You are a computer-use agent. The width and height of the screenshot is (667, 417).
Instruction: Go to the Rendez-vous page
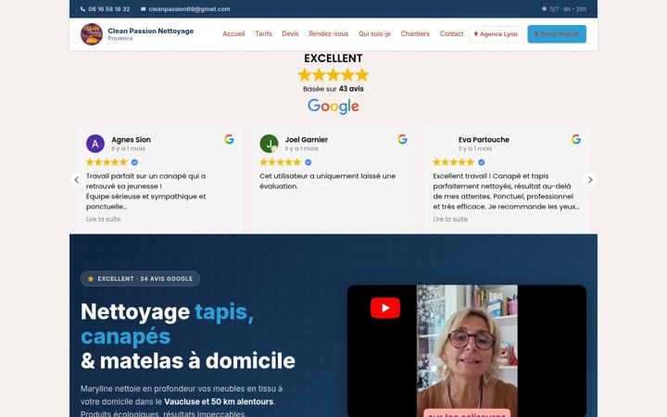coord(328,34)
